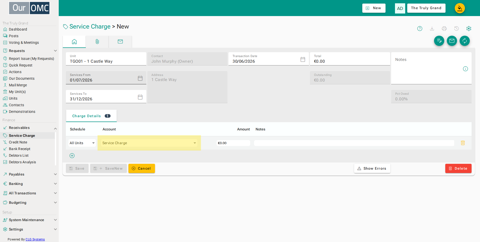
Task: Select the Charge Details tab
Action: tap(91, 116)
